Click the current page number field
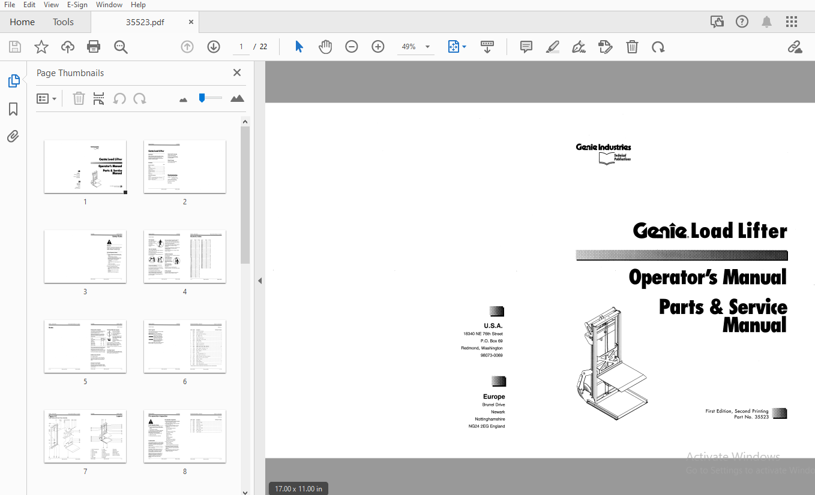 pos(241,47)
